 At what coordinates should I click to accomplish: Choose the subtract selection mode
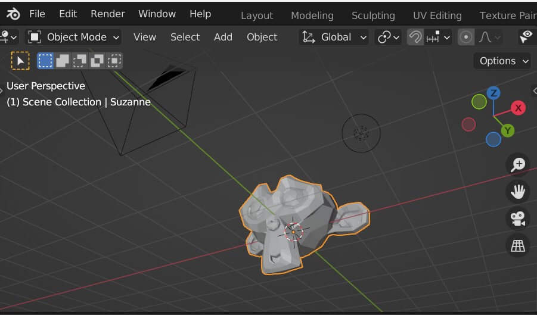click(x=79, y=61)
